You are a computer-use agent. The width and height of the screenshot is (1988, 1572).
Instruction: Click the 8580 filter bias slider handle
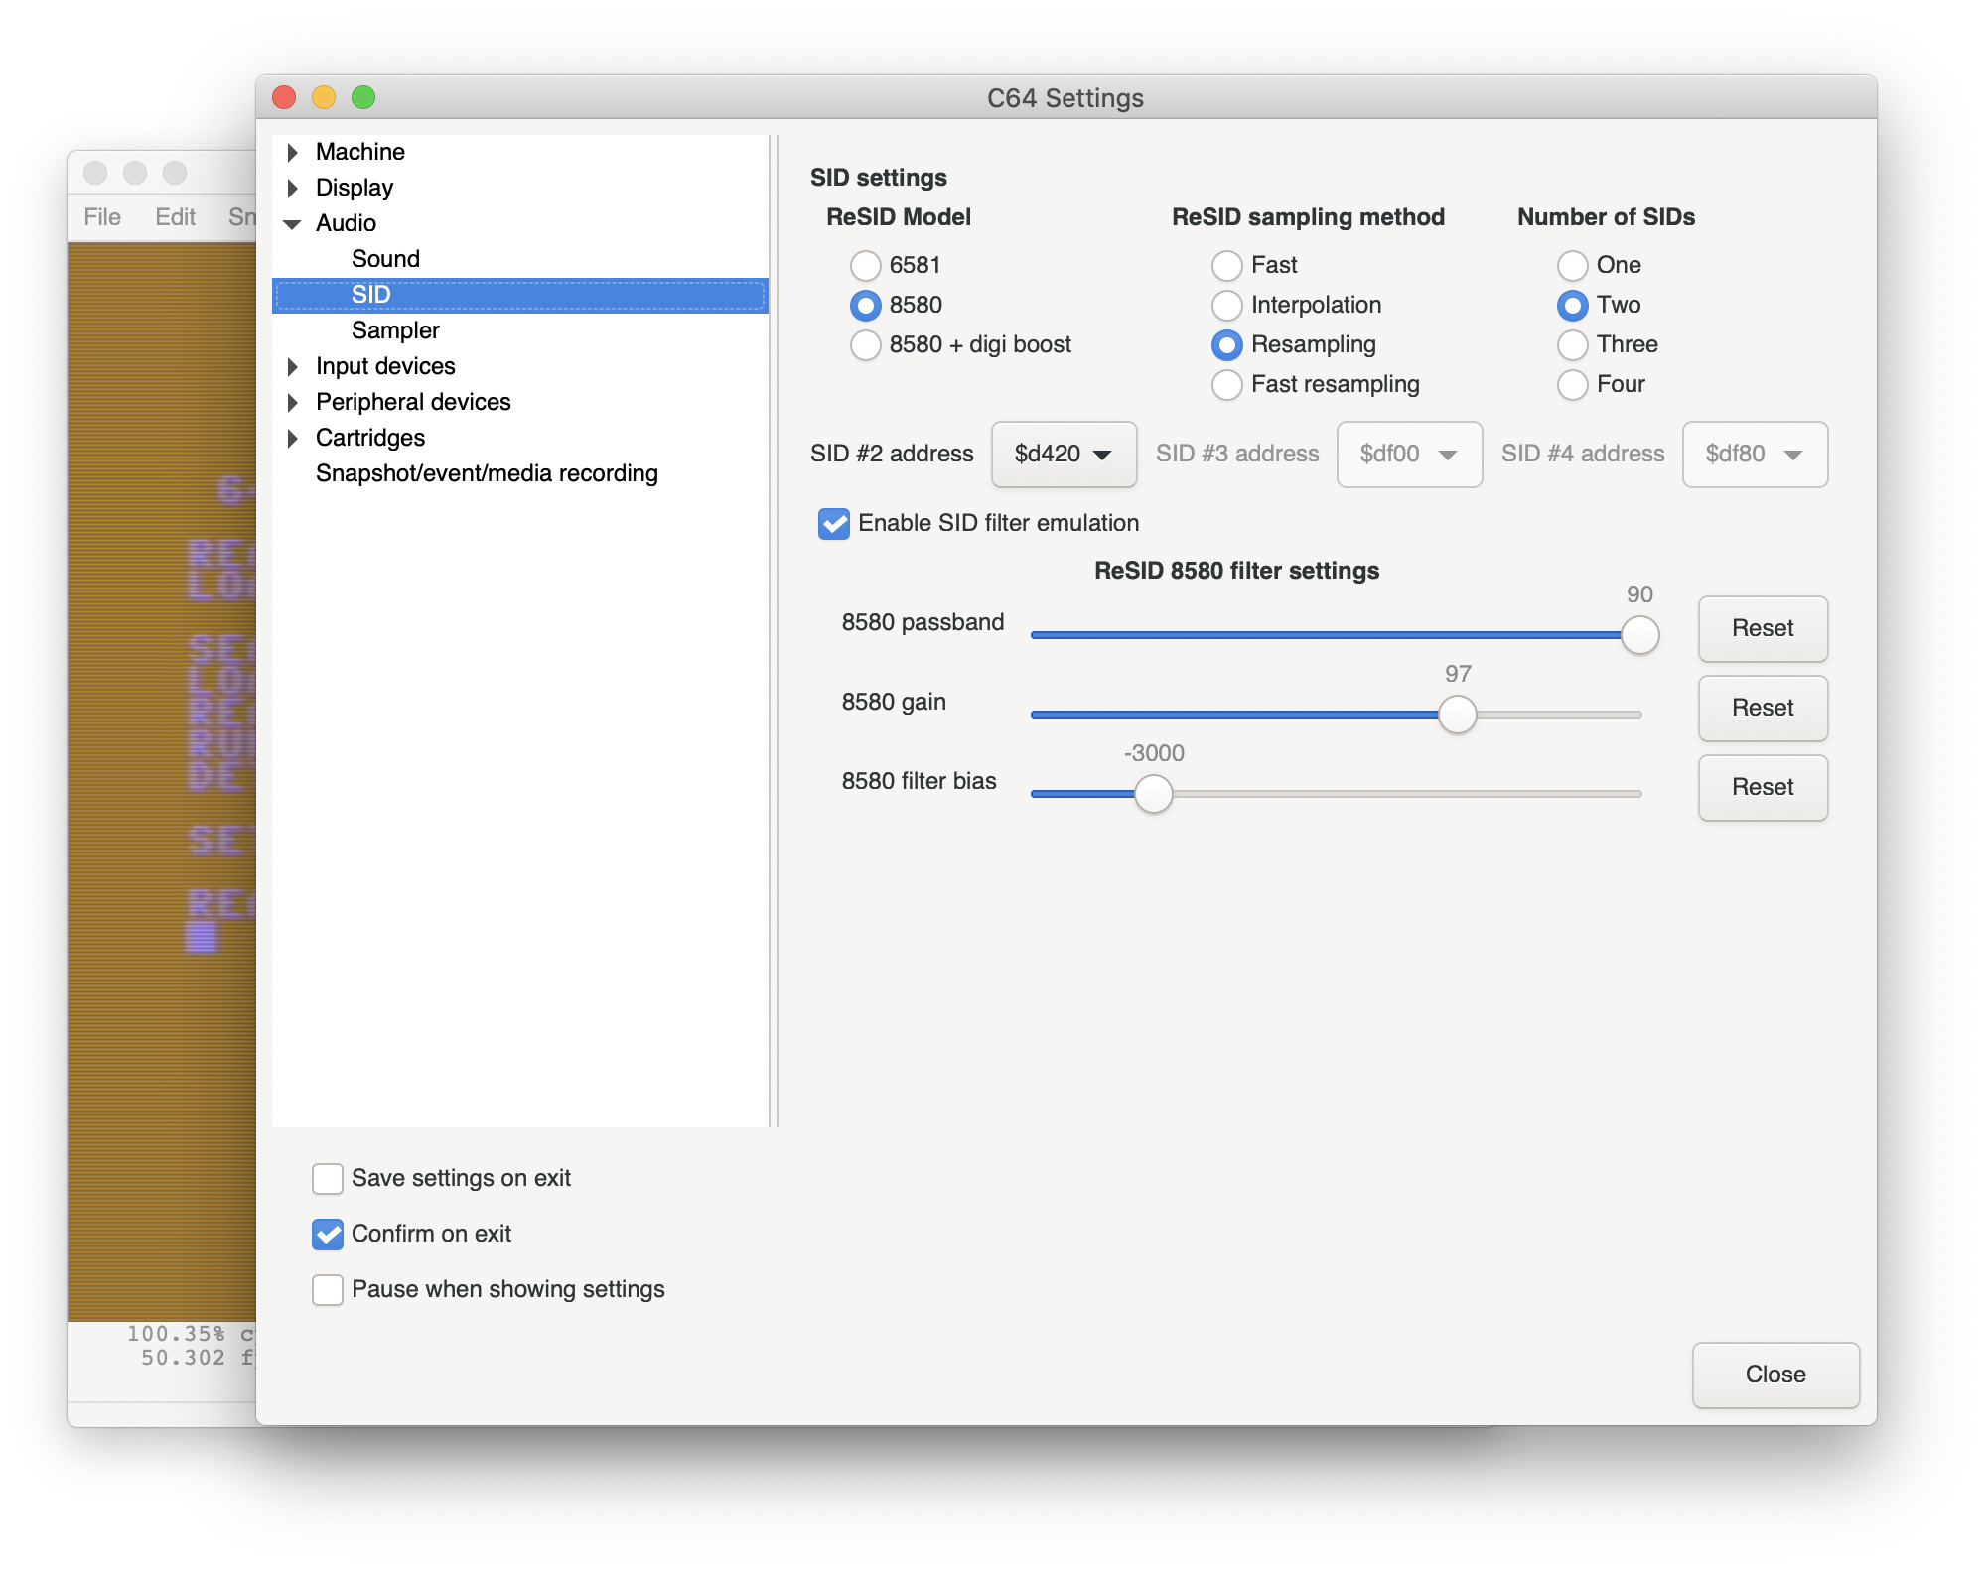point(1154,794)
